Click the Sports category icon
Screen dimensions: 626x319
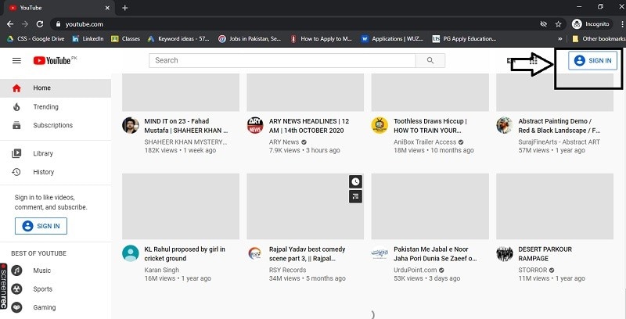pyautogui.click(x=16, y=289)
